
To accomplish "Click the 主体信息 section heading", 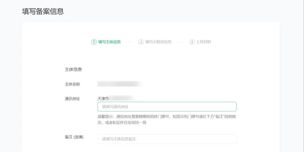I will (x=73, y=70).
